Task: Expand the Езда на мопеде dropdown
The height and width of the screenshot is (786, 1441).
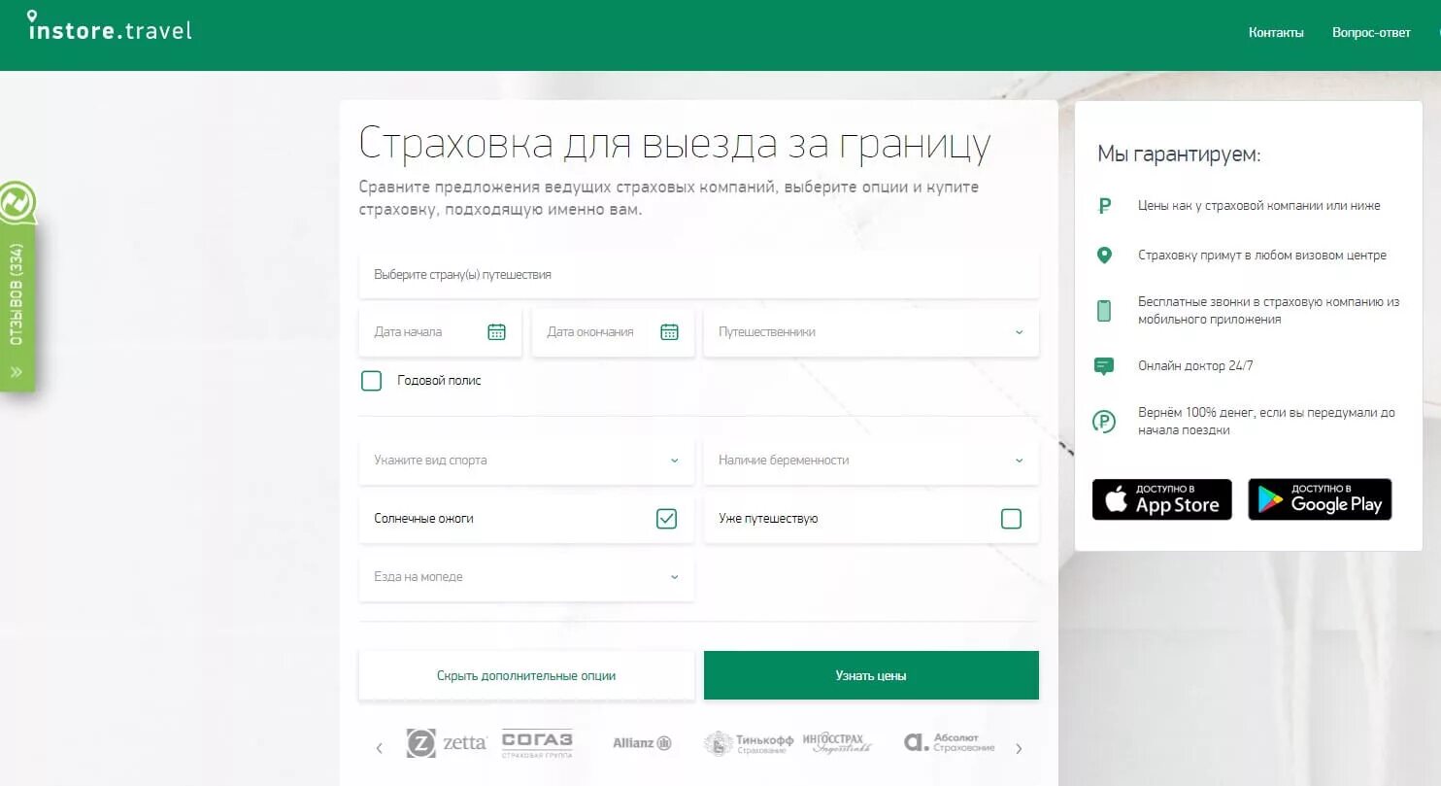Action: (x=526, y=577)
